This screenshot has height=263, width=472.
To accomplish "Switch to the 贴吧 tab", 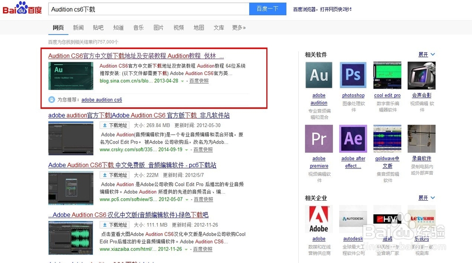I will pos(98,28).
